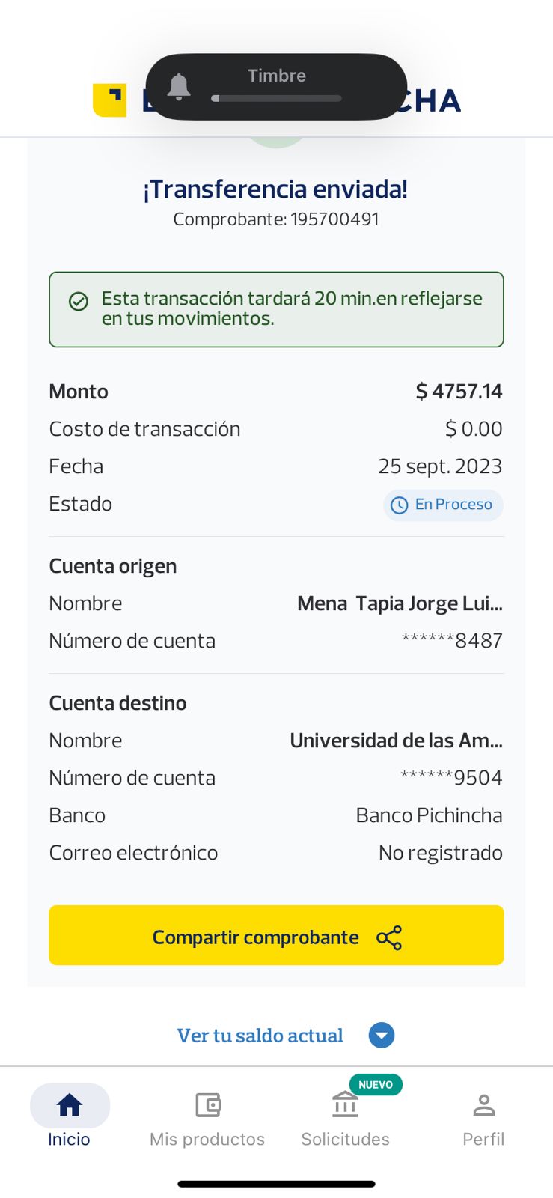Tap the clock icon beside En Proceso
Viewport: 553px width, 1198px height.
click(x=400, y=505)
